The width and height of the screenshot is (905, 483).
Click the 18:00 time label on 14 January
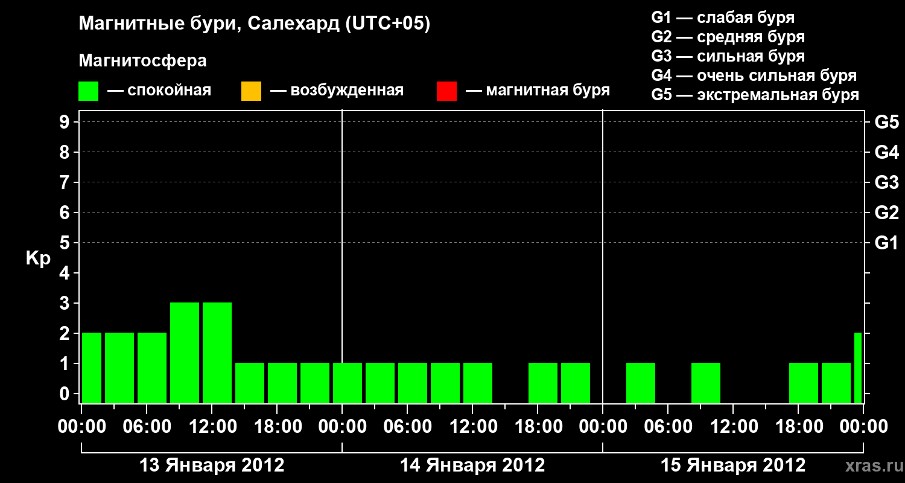tap(538, 426)
